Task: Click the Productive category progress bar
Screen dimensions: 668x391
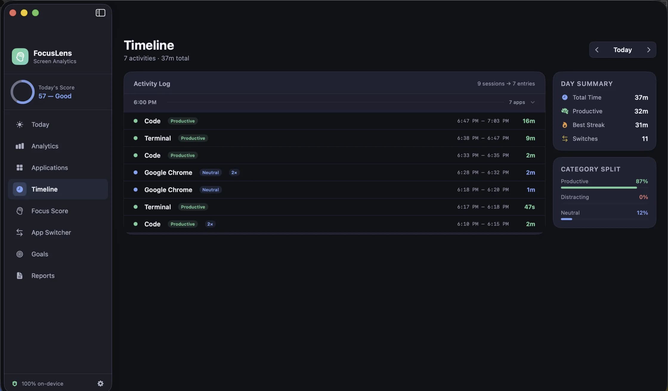Action: click(x=604, y=188)
